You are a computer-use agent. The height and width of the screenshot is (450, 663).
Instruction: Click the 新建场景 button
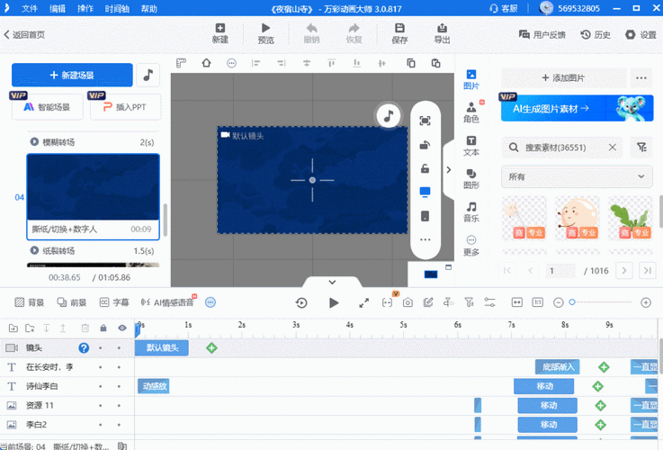[x=72, y=76]
